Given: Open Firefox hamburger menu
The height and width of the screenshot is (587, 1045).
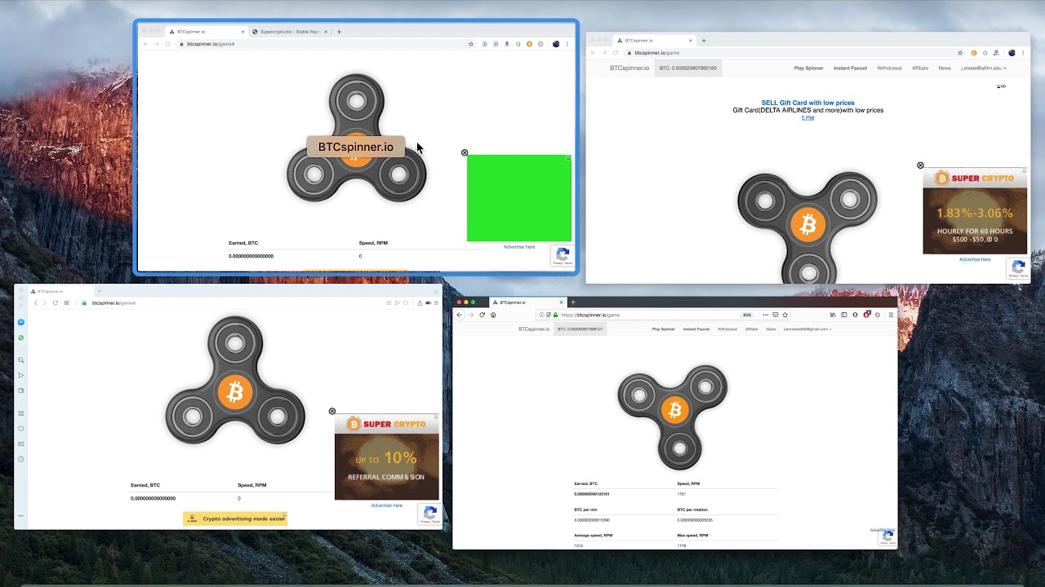Looking at the screenshot, I should point(891,315).
